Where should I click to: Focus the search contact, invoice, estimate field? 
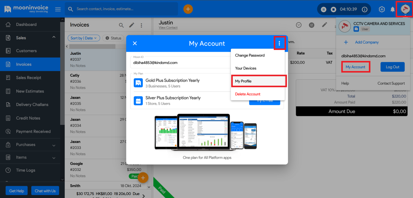point(122,9)
